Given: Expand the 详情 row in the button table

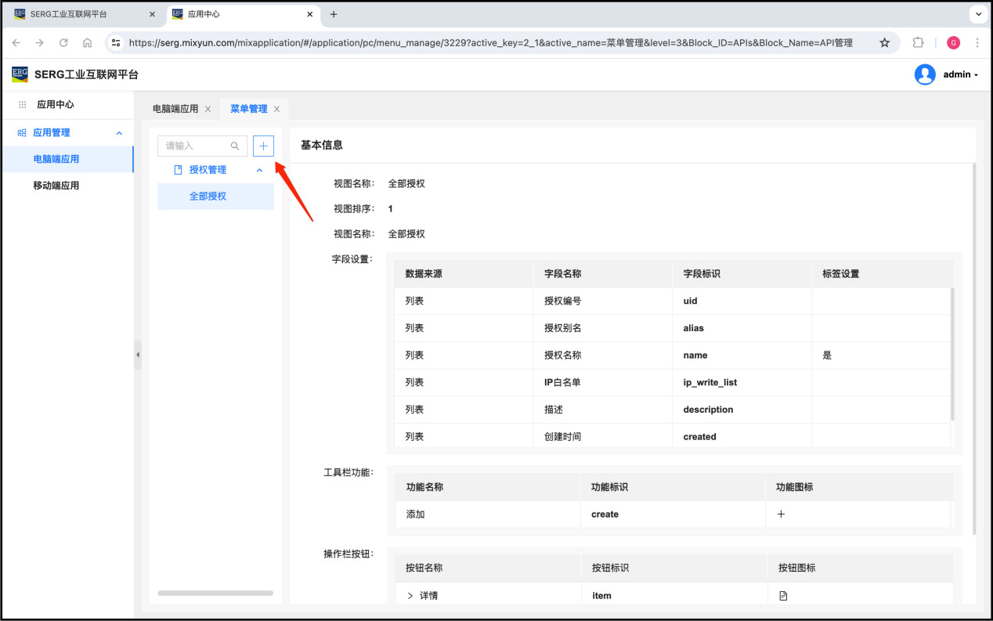Looking at the screenshot, I should click(410, 596).
